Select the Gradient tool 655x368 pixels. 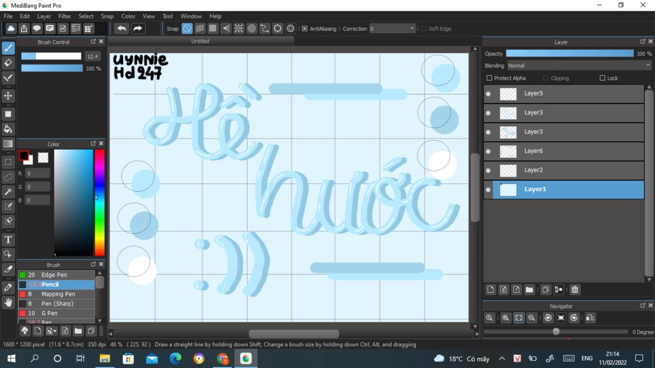click(x=8, y=144)
